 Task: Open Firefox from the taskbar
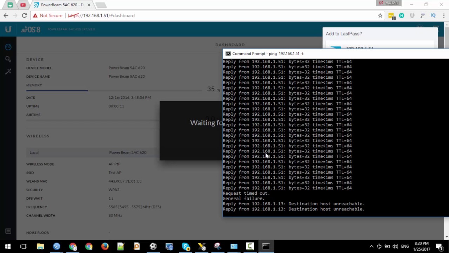[105, 246]
